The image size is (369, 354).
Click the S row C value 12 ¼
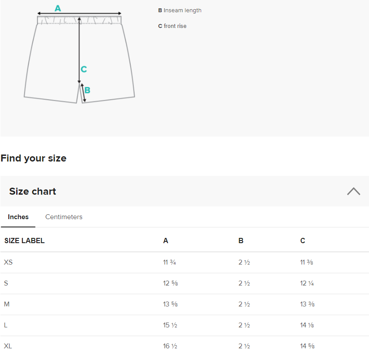point(307,283)
